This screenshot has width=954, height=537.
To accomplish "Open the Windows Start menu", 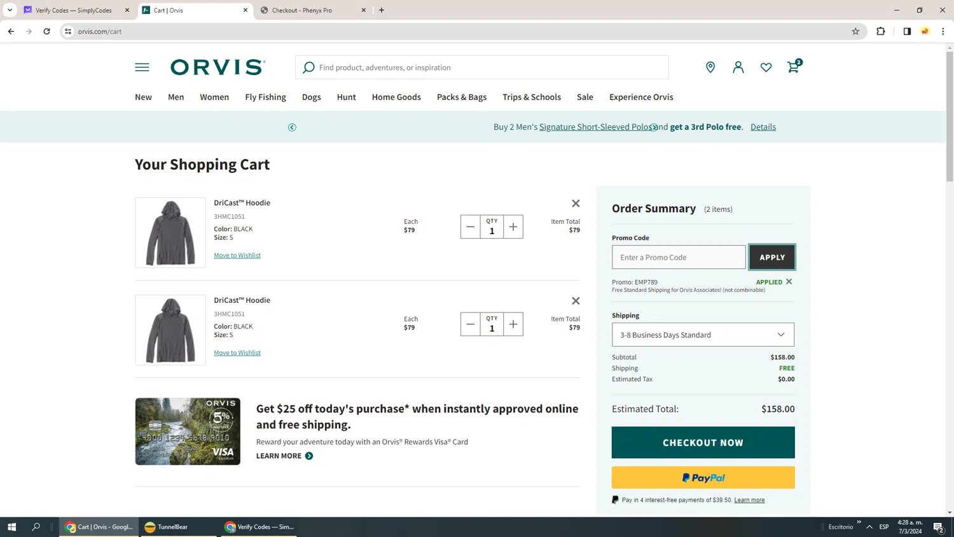I will [11, 527].
